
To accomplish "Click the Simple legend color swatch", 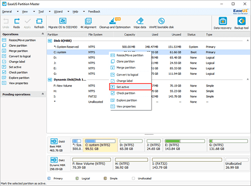I will tap(105, 178).
